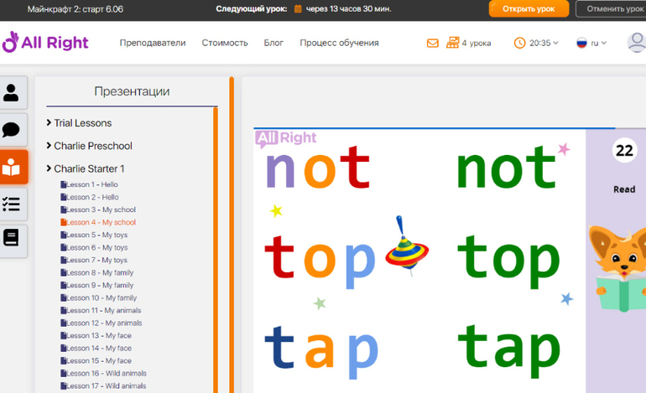Screen dimensions: 646x393
Task: Expand the Trial Lessons folder
Action: point(82,123)
